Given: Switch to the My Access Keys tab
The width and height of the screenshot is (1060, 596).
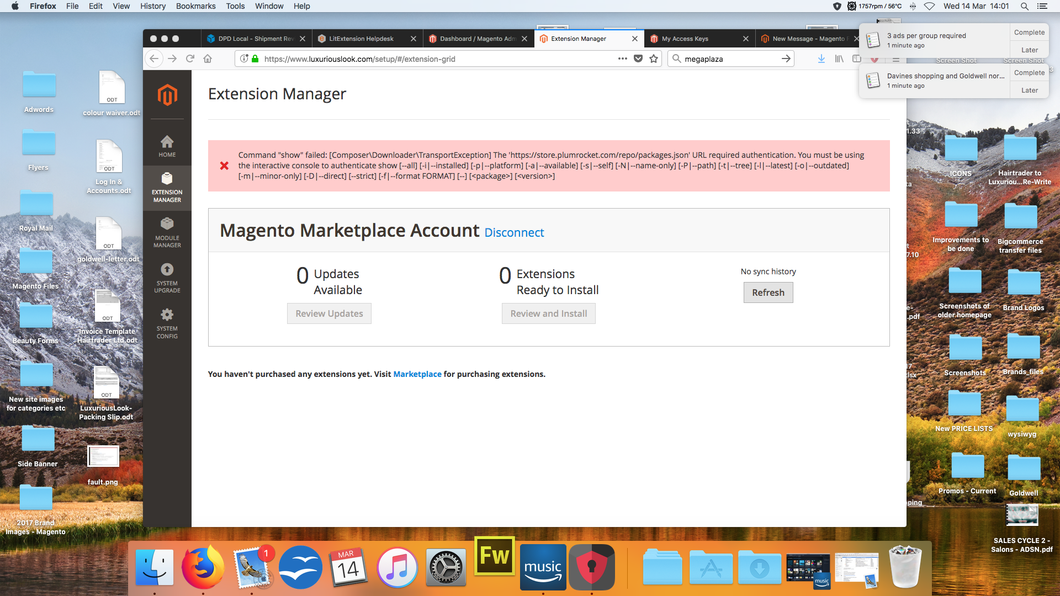Looking at the screenshot, I should click(686, 39).
